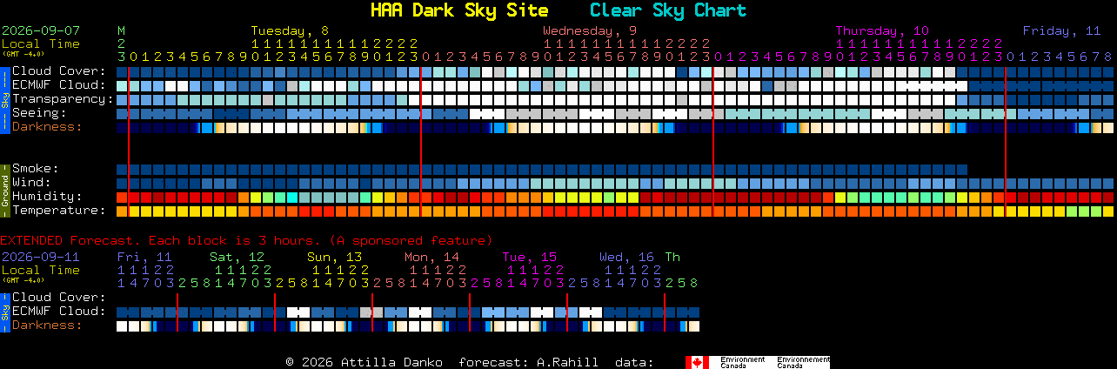Click the HAA Dark Sky Site title
Screen dimensions: 1117x369
coord(458,10)
